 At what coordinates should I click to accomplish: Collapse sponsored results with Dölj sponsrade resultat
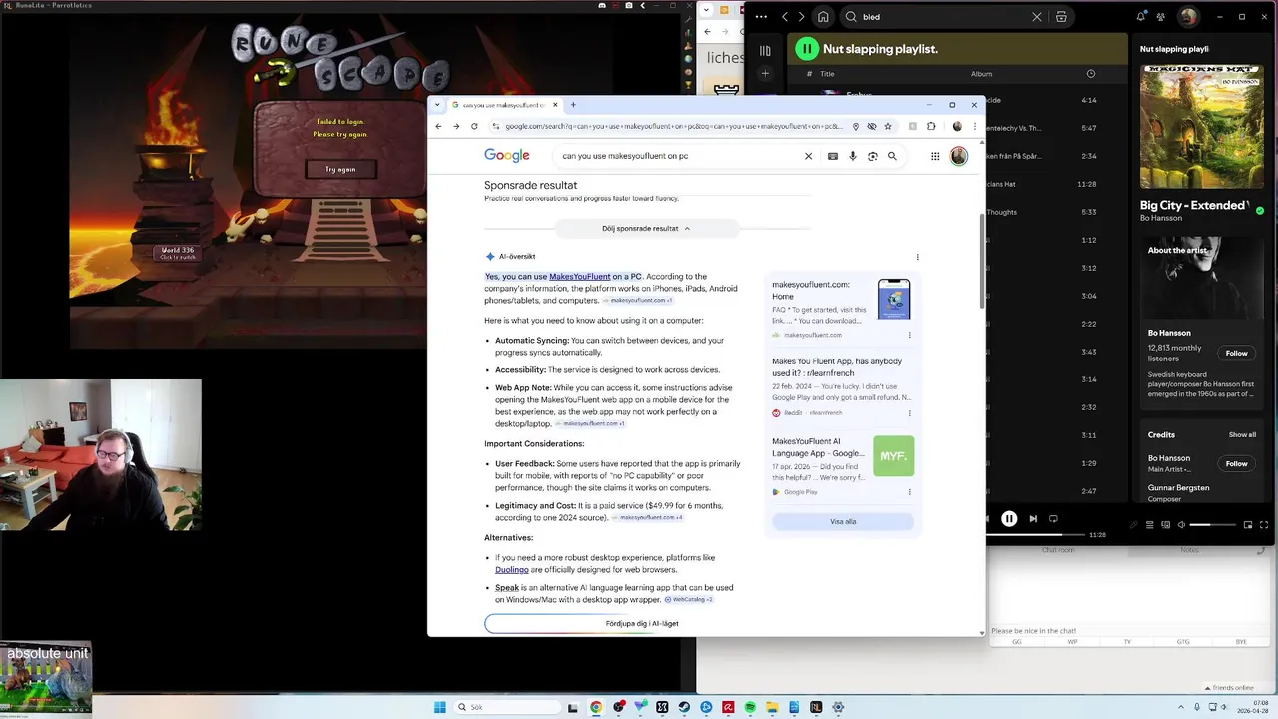click(646, 228)
